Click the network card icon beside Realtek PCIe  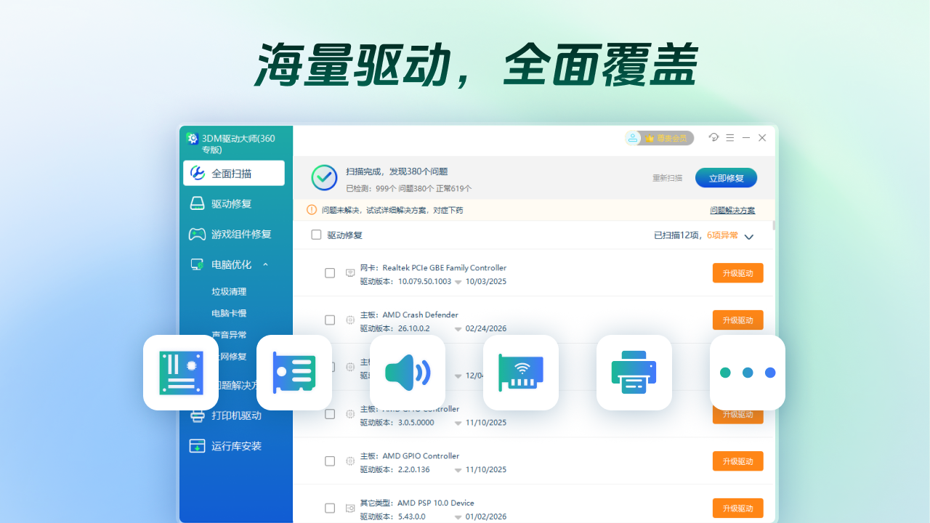coord(350,273)
